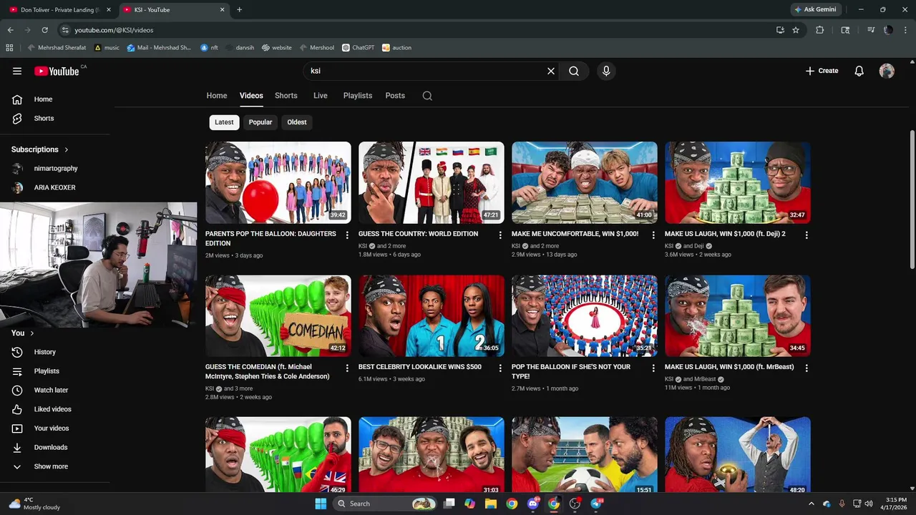Image resolution: width=916 pixels, height=515 pixels.
Task: Go back in browser history
Action: (x=10, y=30)
